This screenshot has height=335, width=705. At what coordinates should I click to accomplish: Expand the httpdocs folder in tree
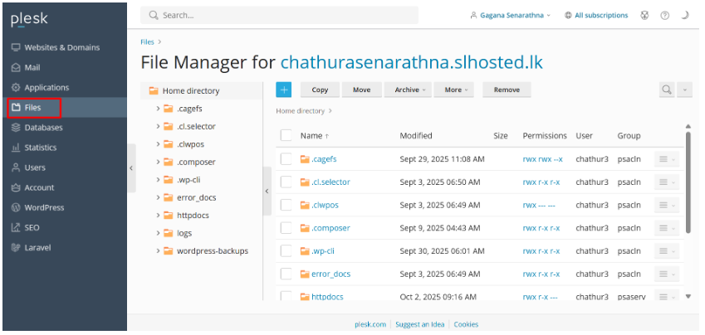(x=158, y=215)
